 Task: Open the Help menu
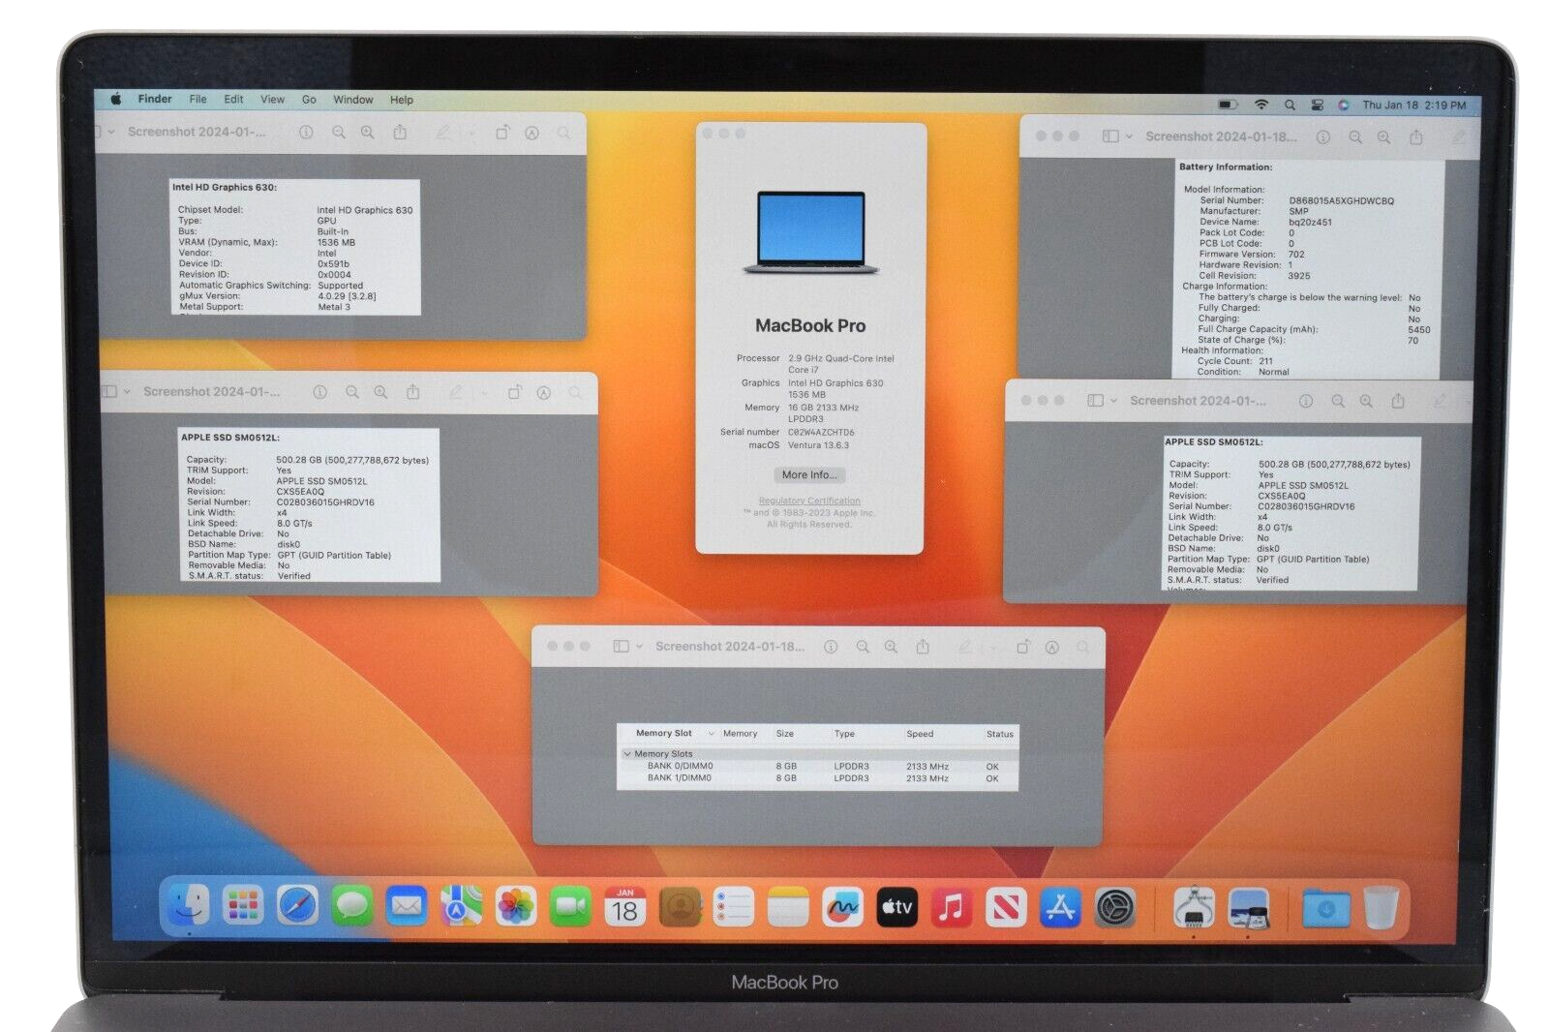(x=402, y=99)
